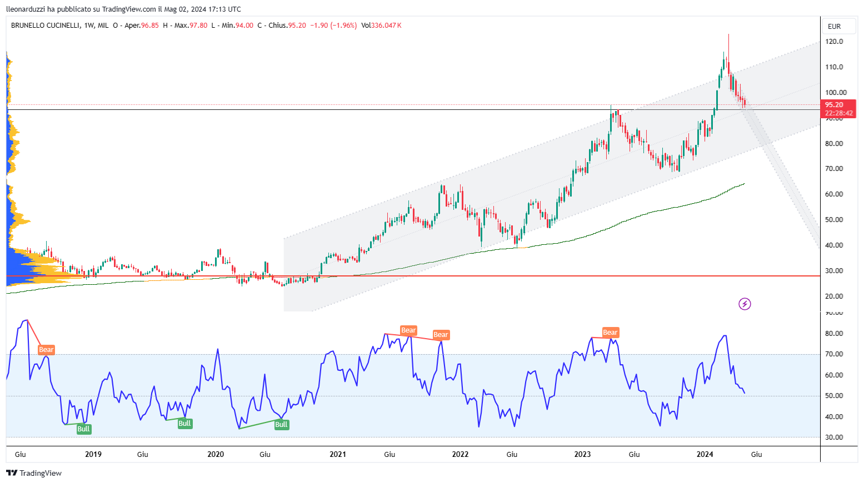
Task: Click the red horizontal support line
Action: click(413, 276)
